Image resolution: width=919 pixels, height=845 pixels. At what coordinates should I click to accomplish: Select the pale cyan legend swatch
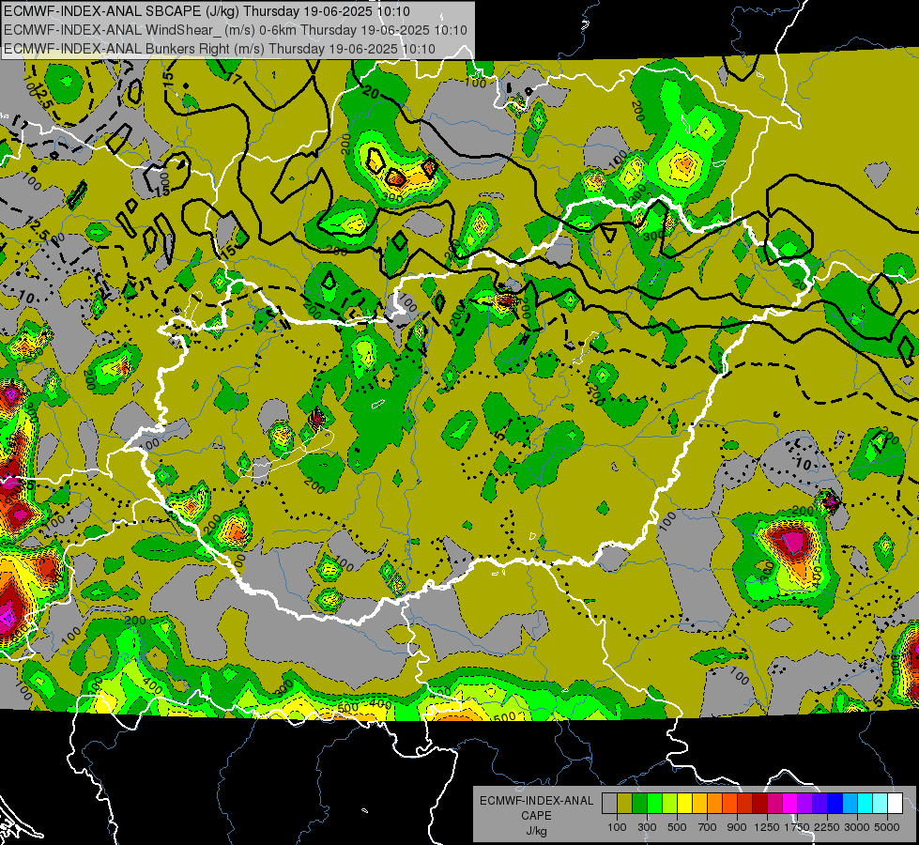[x=881, y=804]
